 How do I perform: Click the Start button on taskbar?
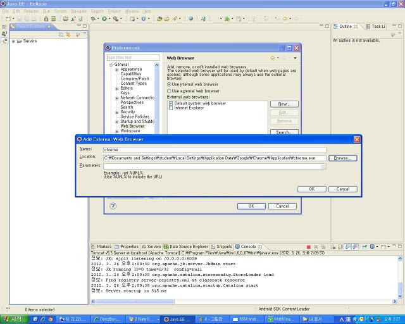click(14, 320)
